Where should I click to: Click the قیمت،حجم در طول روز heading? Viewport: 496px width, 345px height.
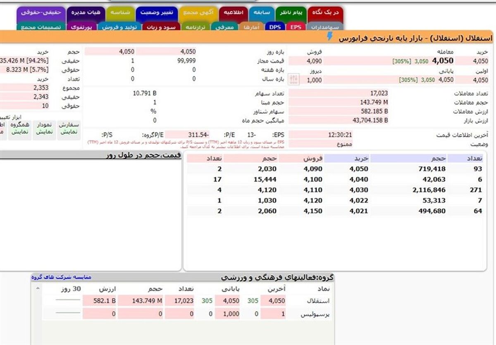click(x=143, y=155)
